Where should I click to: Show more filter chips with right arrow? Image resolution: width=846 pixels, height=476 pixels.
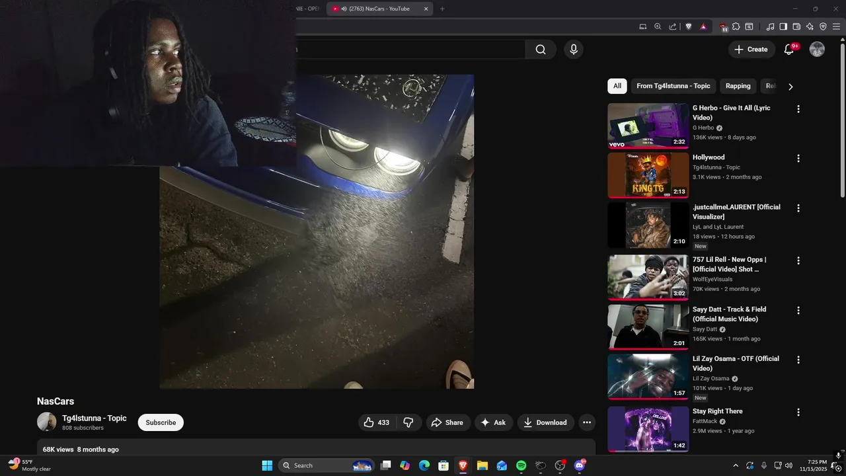[790, 87]
